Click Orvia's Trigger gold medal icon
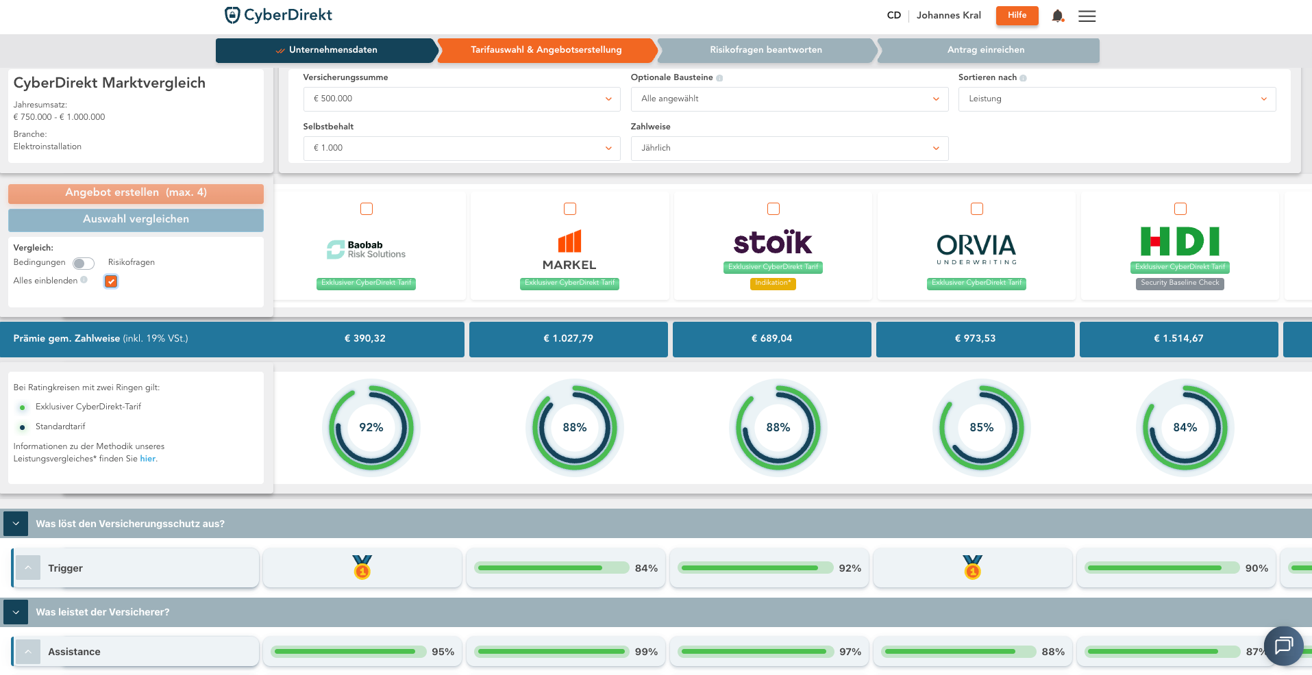1312x675 pixels. (x=973, y=567)
